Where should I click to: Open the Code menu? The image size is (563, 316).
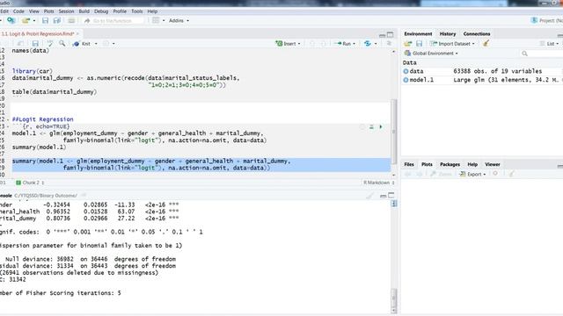coord(18,11)
